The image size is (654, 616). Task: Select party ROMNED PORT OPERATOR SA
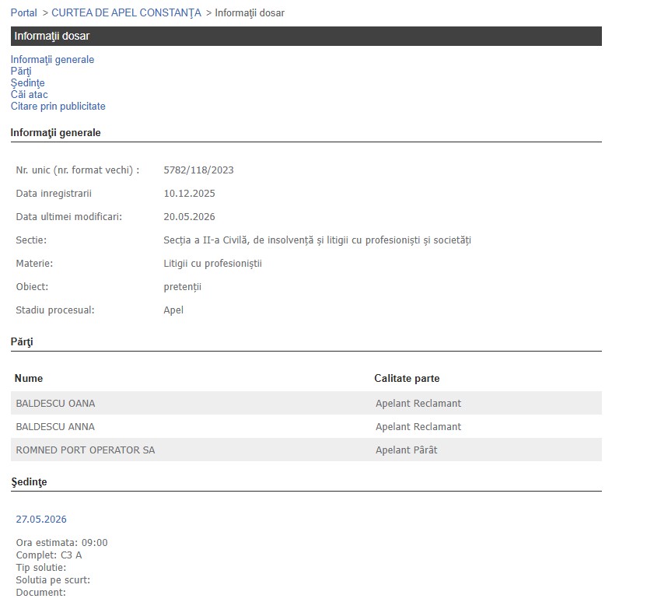[86, 450]
